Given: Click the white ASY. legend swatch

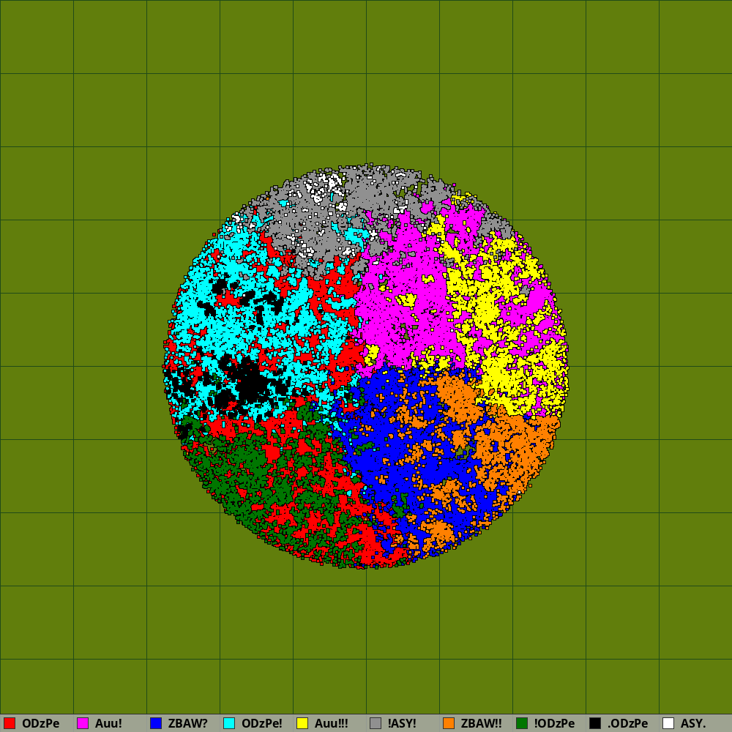Looking at the screenshot, I should pos(668,723).
